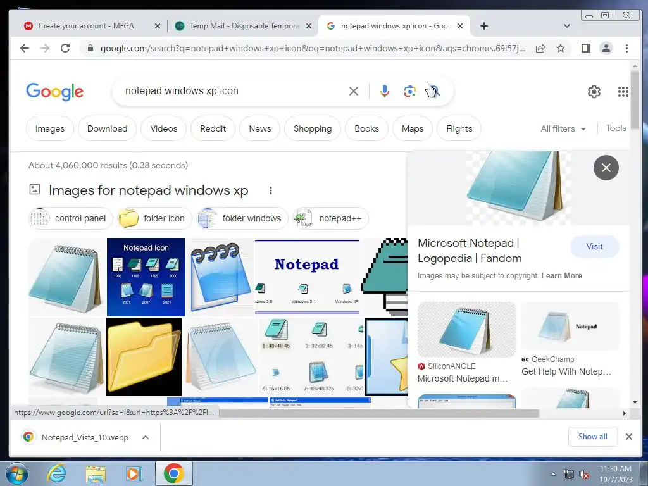Select the News filter chip
The width and height of the screenshot is (648, 486).
pos(259,129)
